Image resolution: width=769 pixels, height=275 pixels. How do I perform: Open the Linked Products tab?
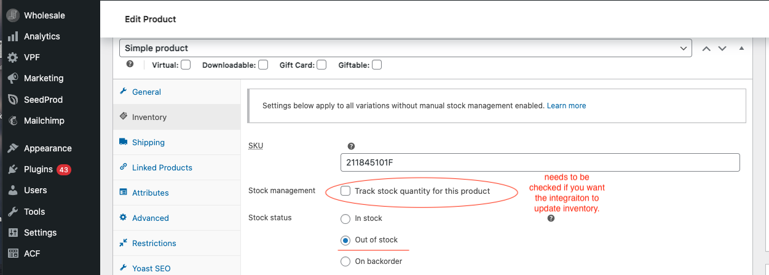(x=162, y=167)
